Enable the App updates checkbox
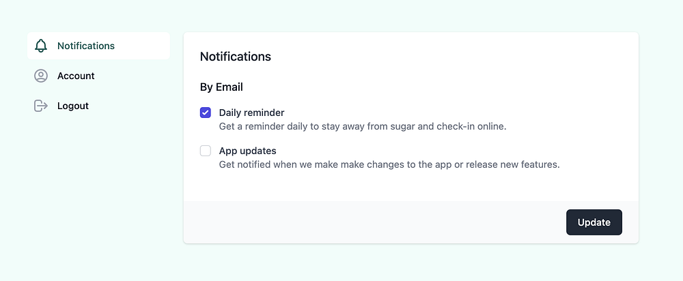Viewport: 683px width, 281px height. pos(206,151)
